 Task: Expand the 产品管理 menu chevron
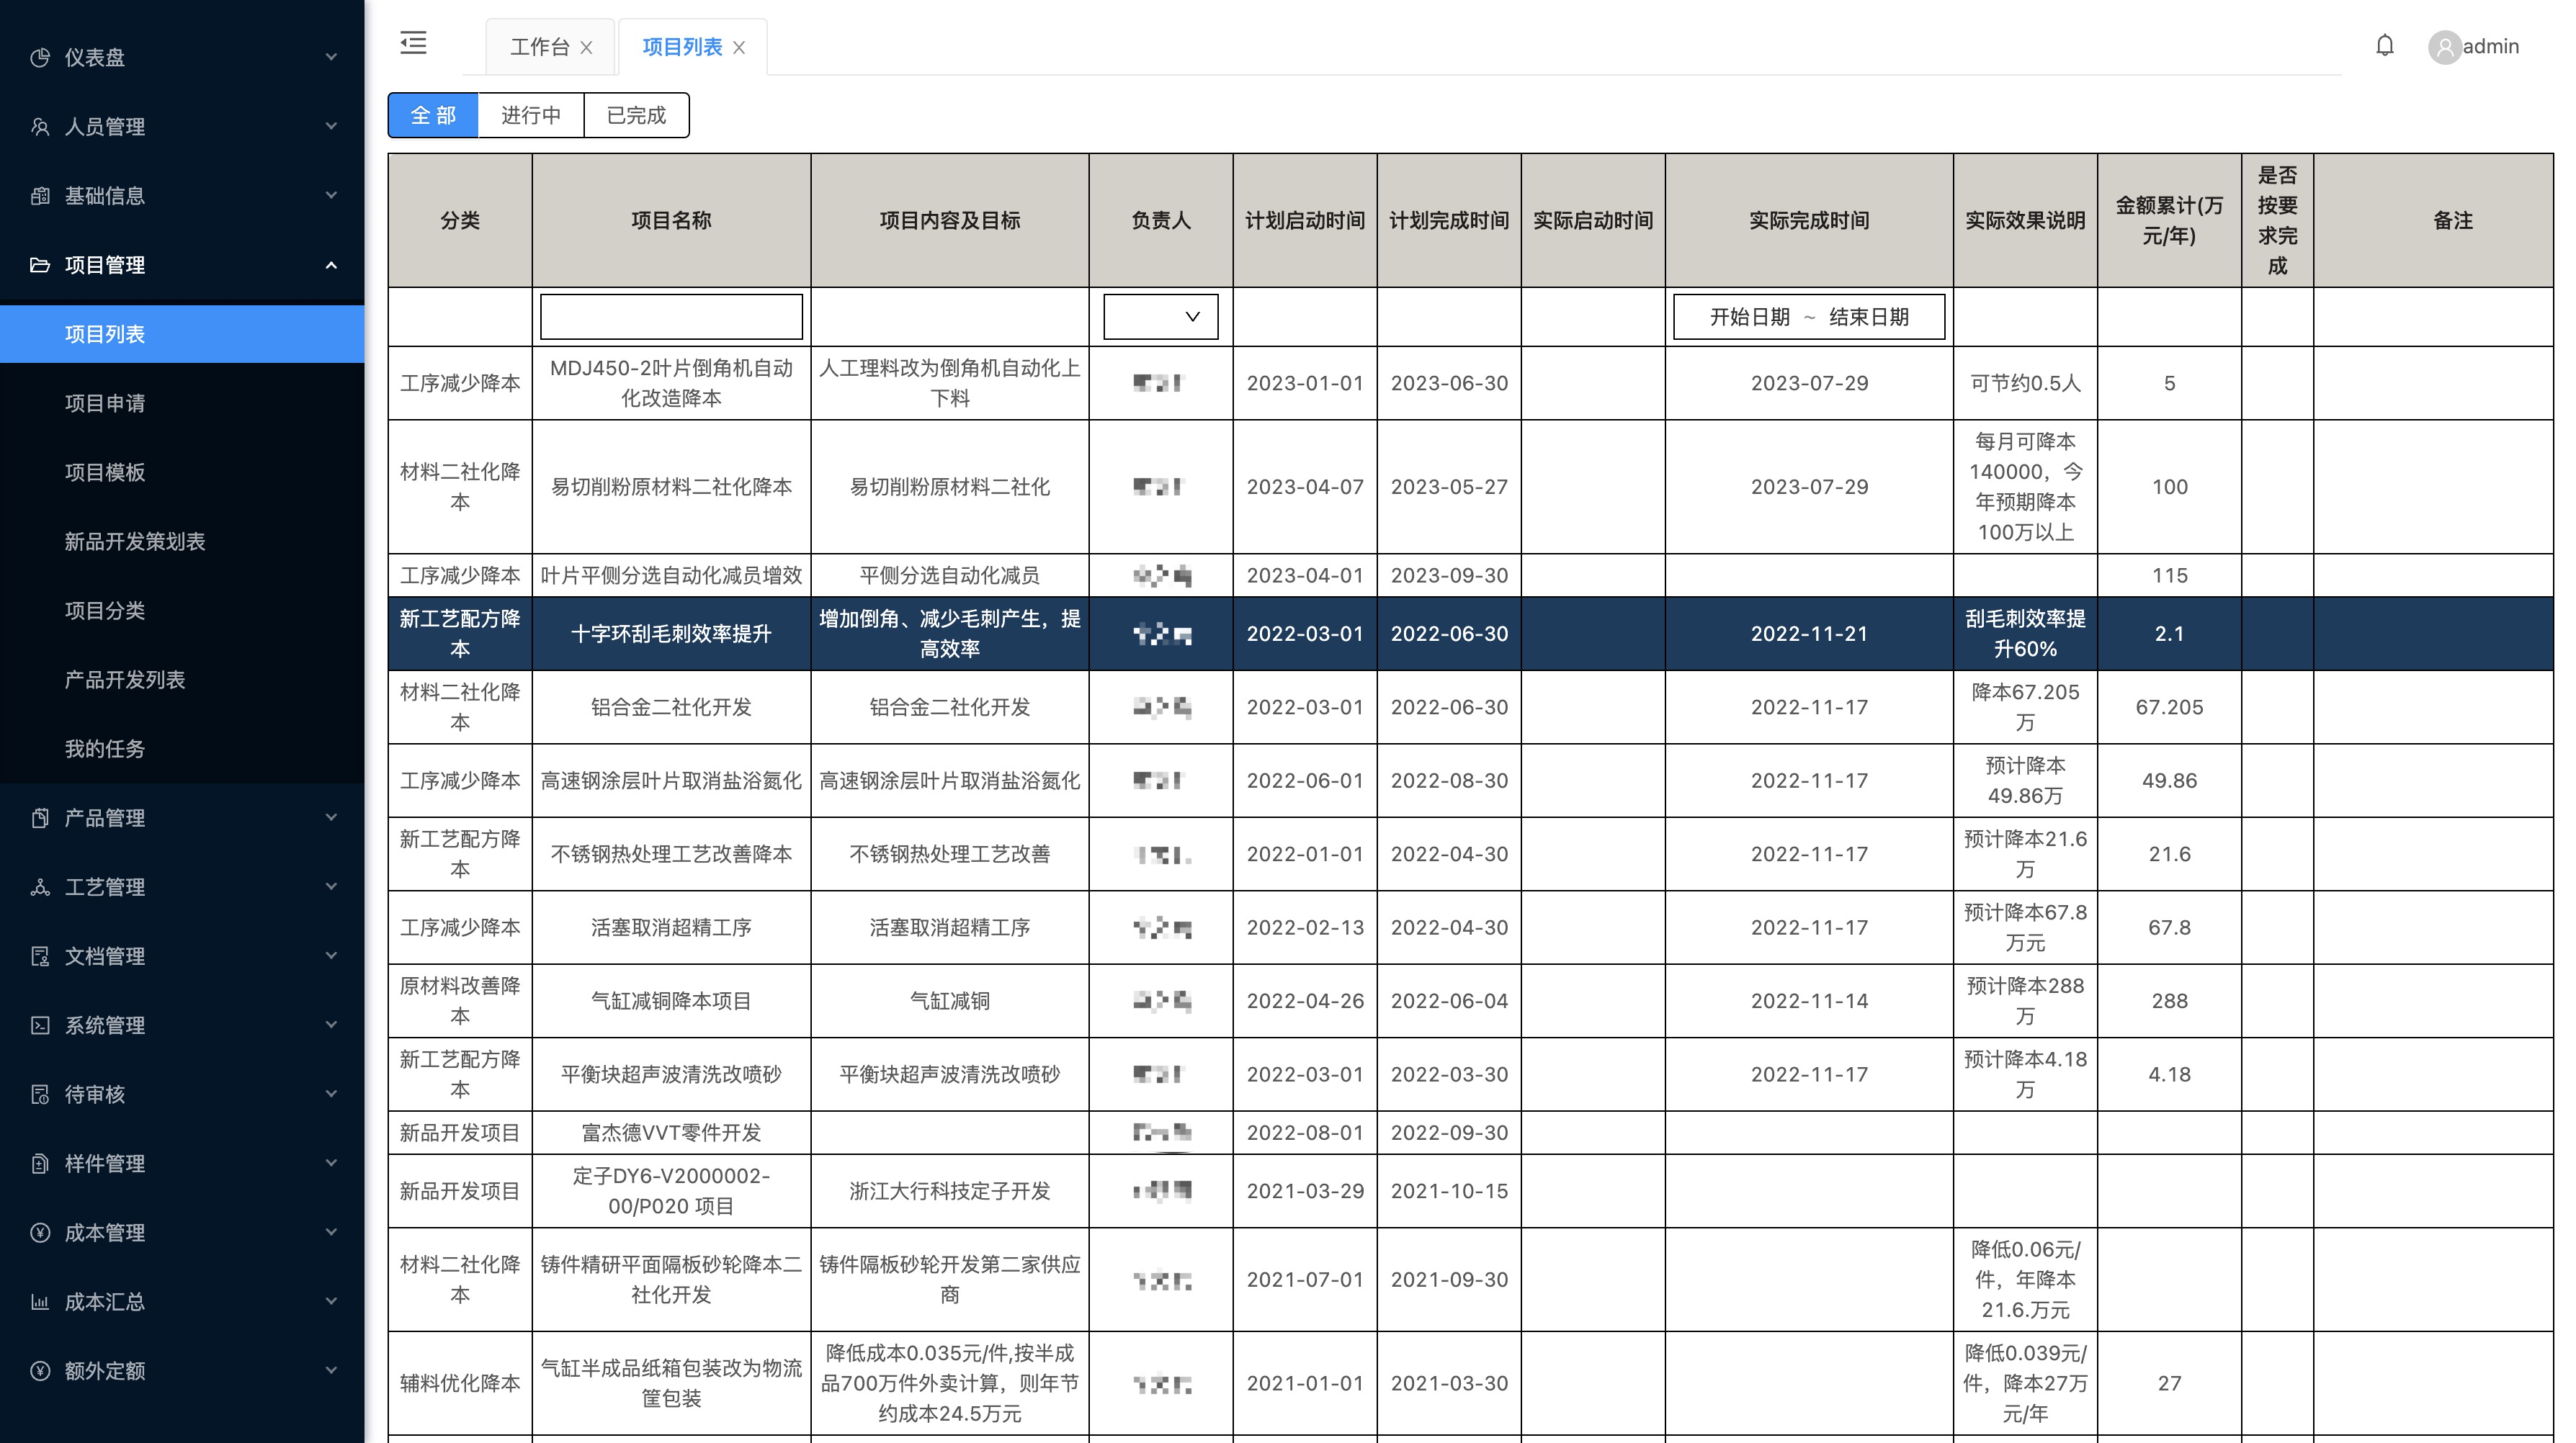331,817
